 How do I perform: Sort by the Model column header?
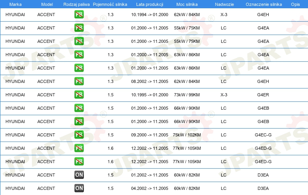(46, 4)
